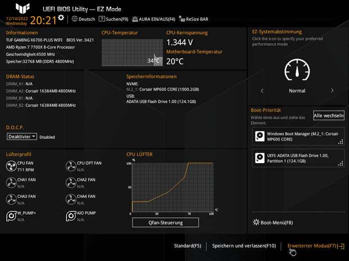349x261 pixels.
Task: Click DIMM_A2: Corsair 16384MB 4800MHz row
Action: [41, 91]
